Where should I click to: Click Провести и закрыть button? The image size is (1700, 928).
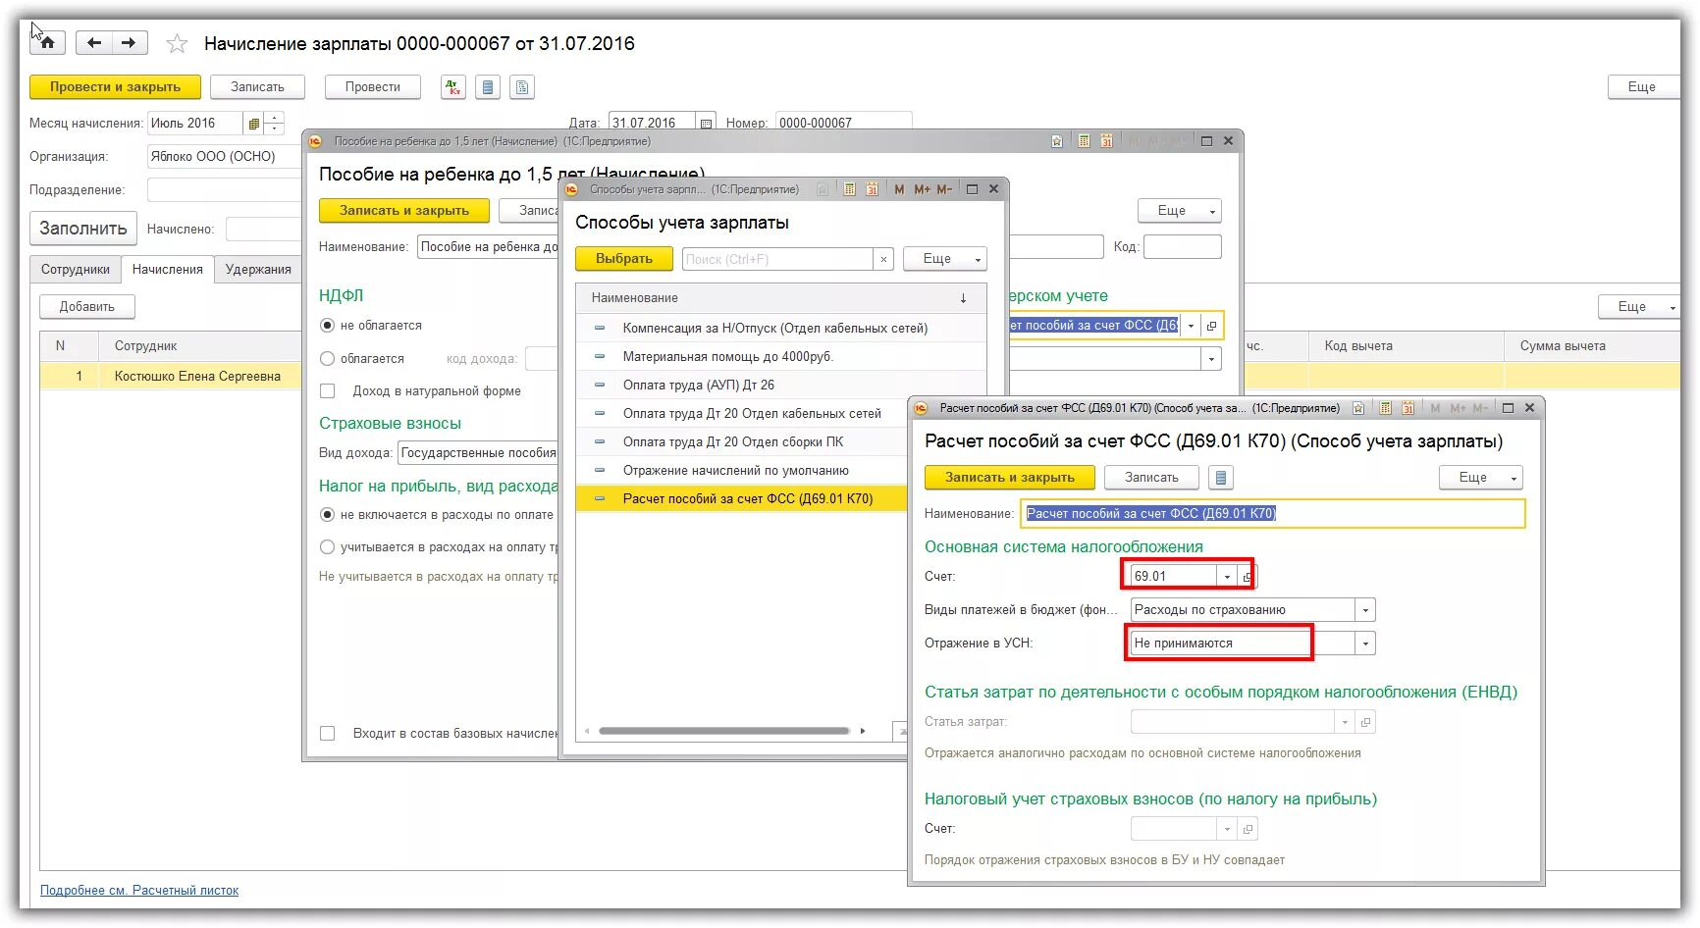pyautogui.click(x=115, y=87)
